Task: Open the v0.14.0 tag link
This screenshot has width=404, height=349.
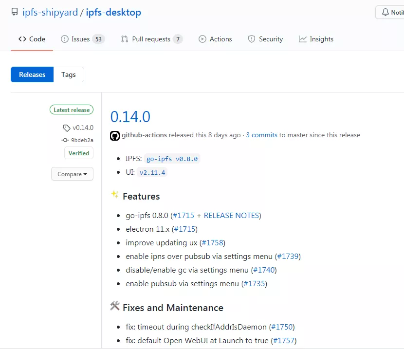Action: (83, 128)
